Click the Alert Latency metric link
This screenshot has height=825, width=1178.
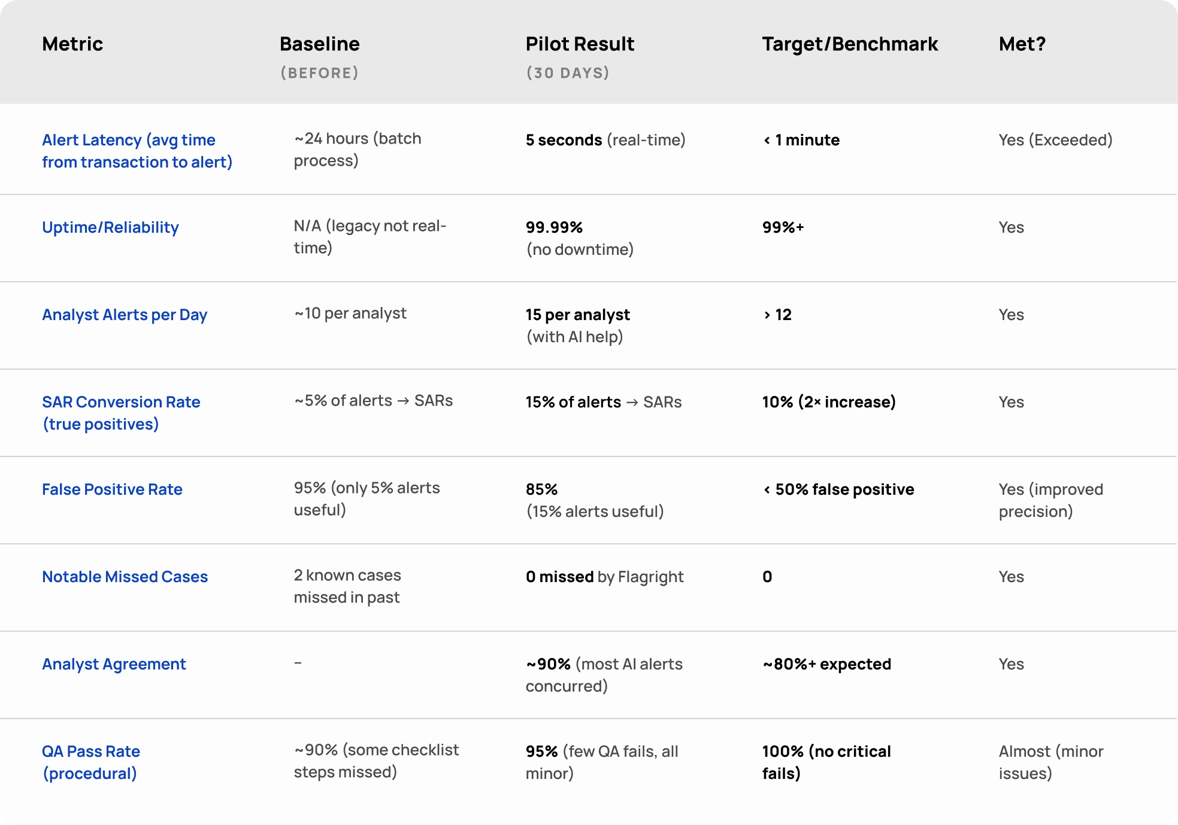pos(137,151)
